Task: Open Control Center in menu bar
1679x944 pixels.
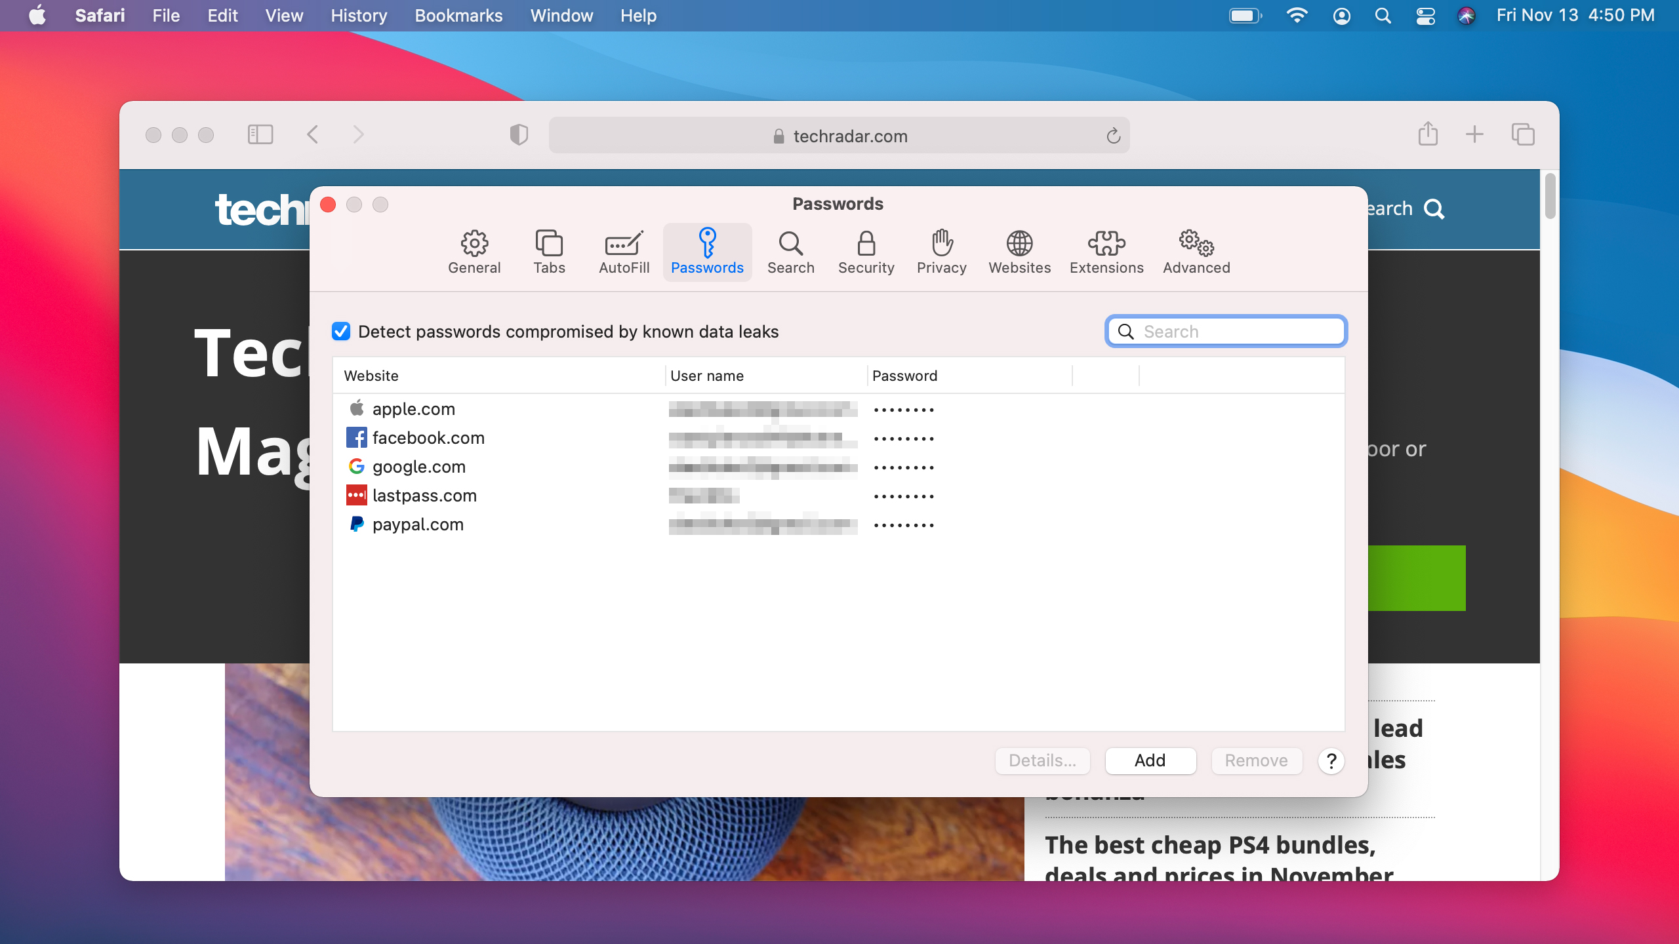Action: point(1425,16)
